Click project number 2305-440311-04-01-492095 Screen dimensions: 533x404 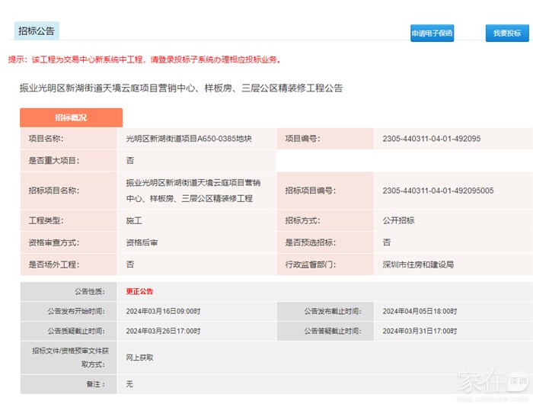(431, 139)
